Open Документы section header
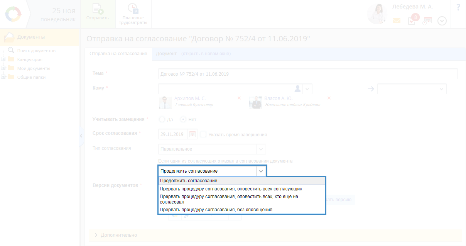The image size is (466, 246). 39,37
